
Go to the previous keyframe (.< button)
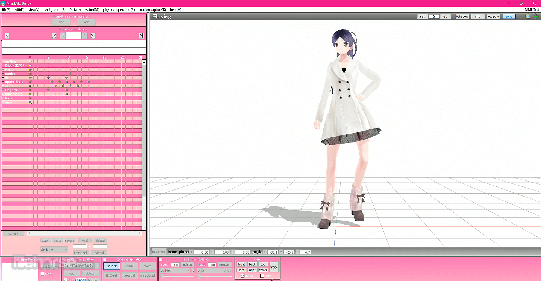click(54, 36)
